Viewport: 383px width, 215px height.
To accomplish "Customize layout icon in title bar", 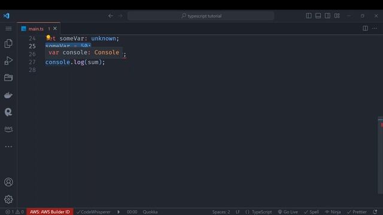I will click(337, 16).
